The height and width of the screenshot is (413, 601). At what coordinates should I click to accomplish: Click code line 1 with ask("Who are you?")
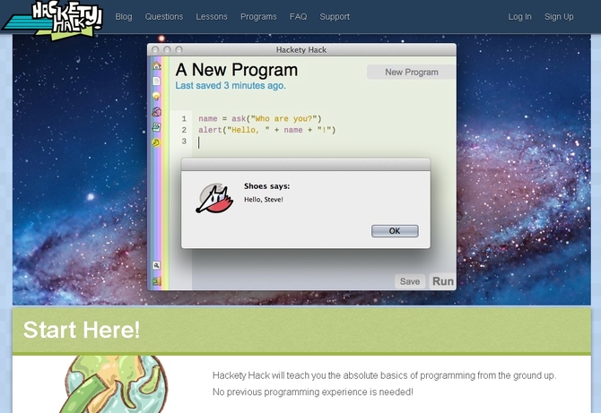(260, 118)
